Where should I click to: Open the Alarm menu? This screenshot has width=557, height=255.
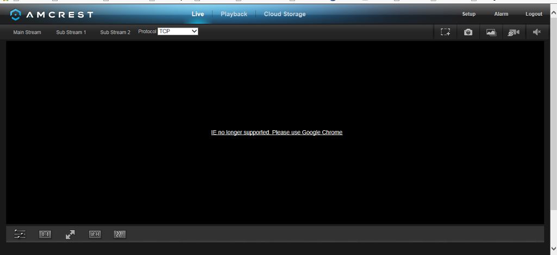coord(501,14)
